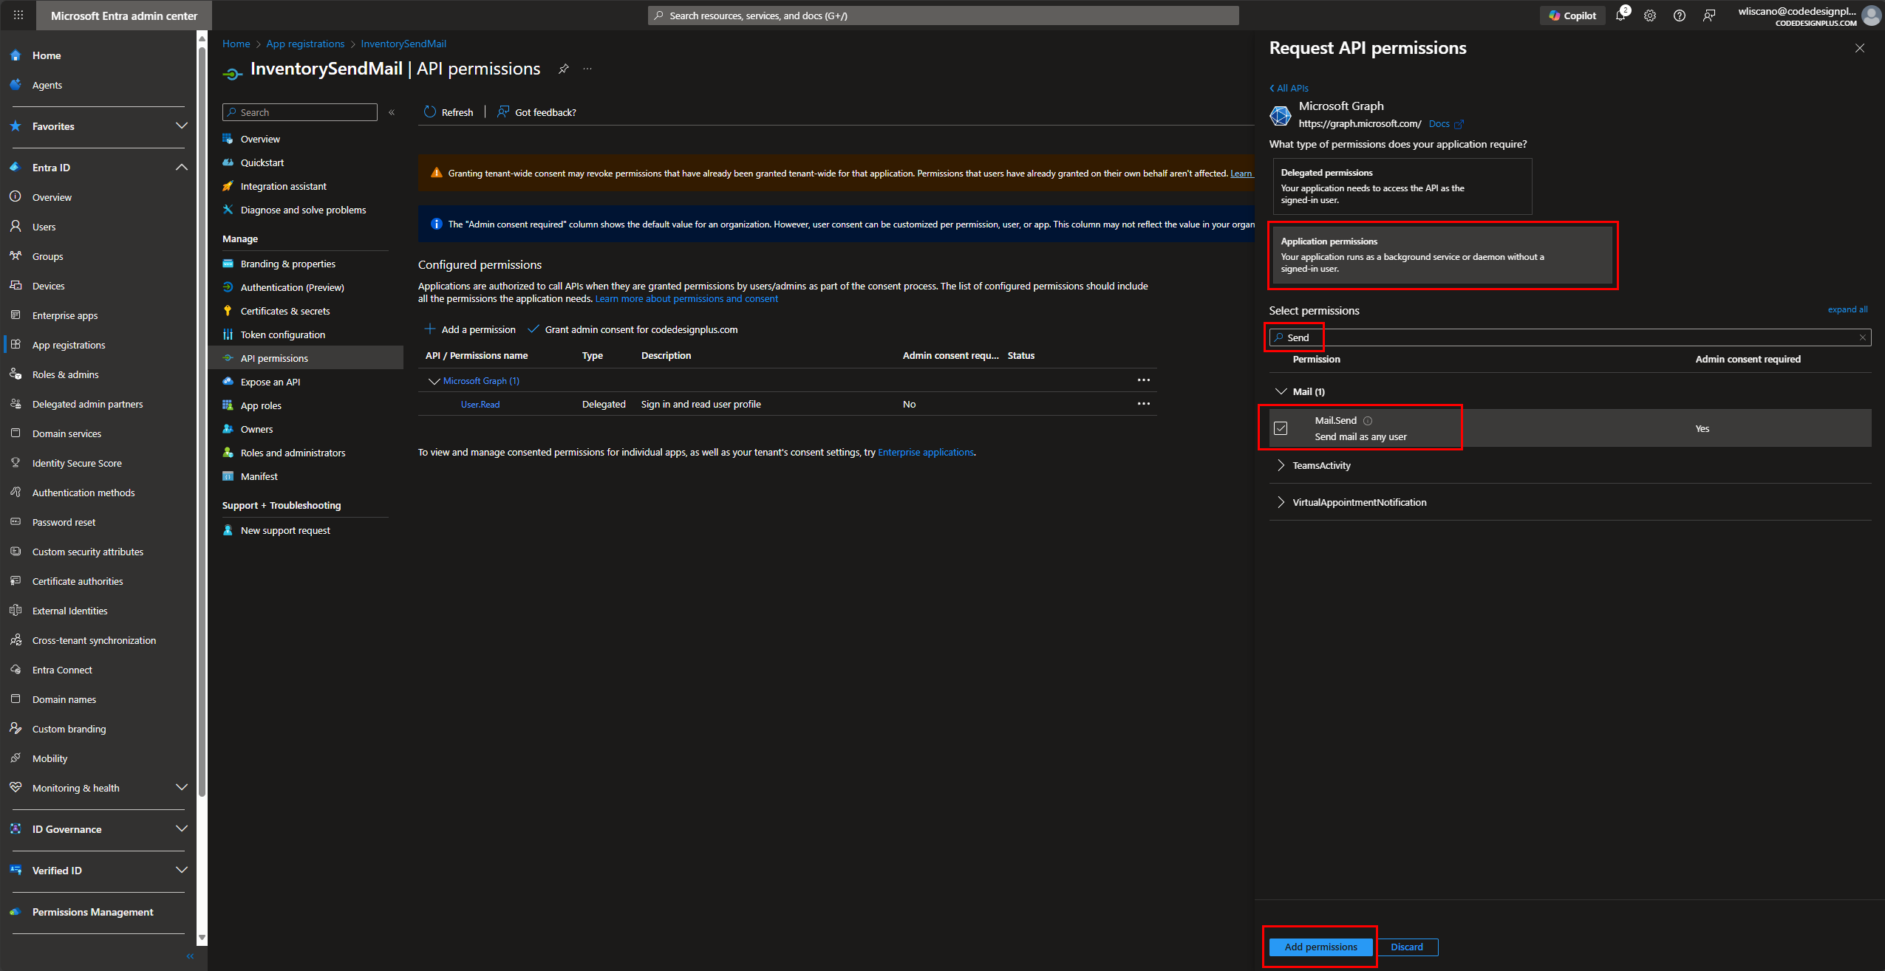1885x971 pixels.
Task: Open Branding & properties
Action: tap(287, 264)
